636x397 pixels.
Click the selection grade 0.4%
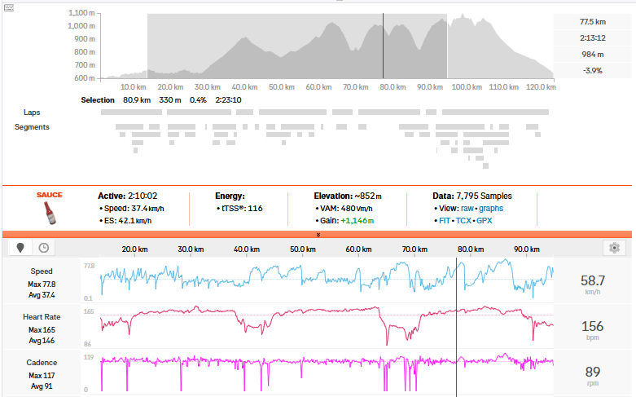(198, 99)
